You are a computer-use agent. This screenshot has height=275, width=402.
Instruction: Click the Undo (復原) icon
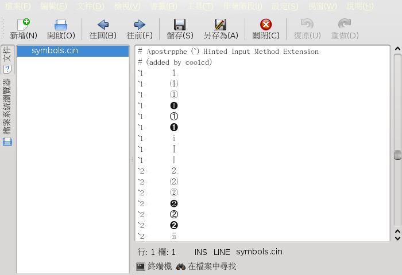pyautogui.click(x=307, y=25)
